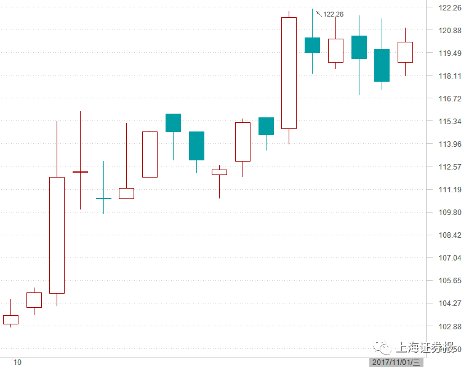Click the "10" month label on time axis
469x368 pixels.
coord(17,362)
